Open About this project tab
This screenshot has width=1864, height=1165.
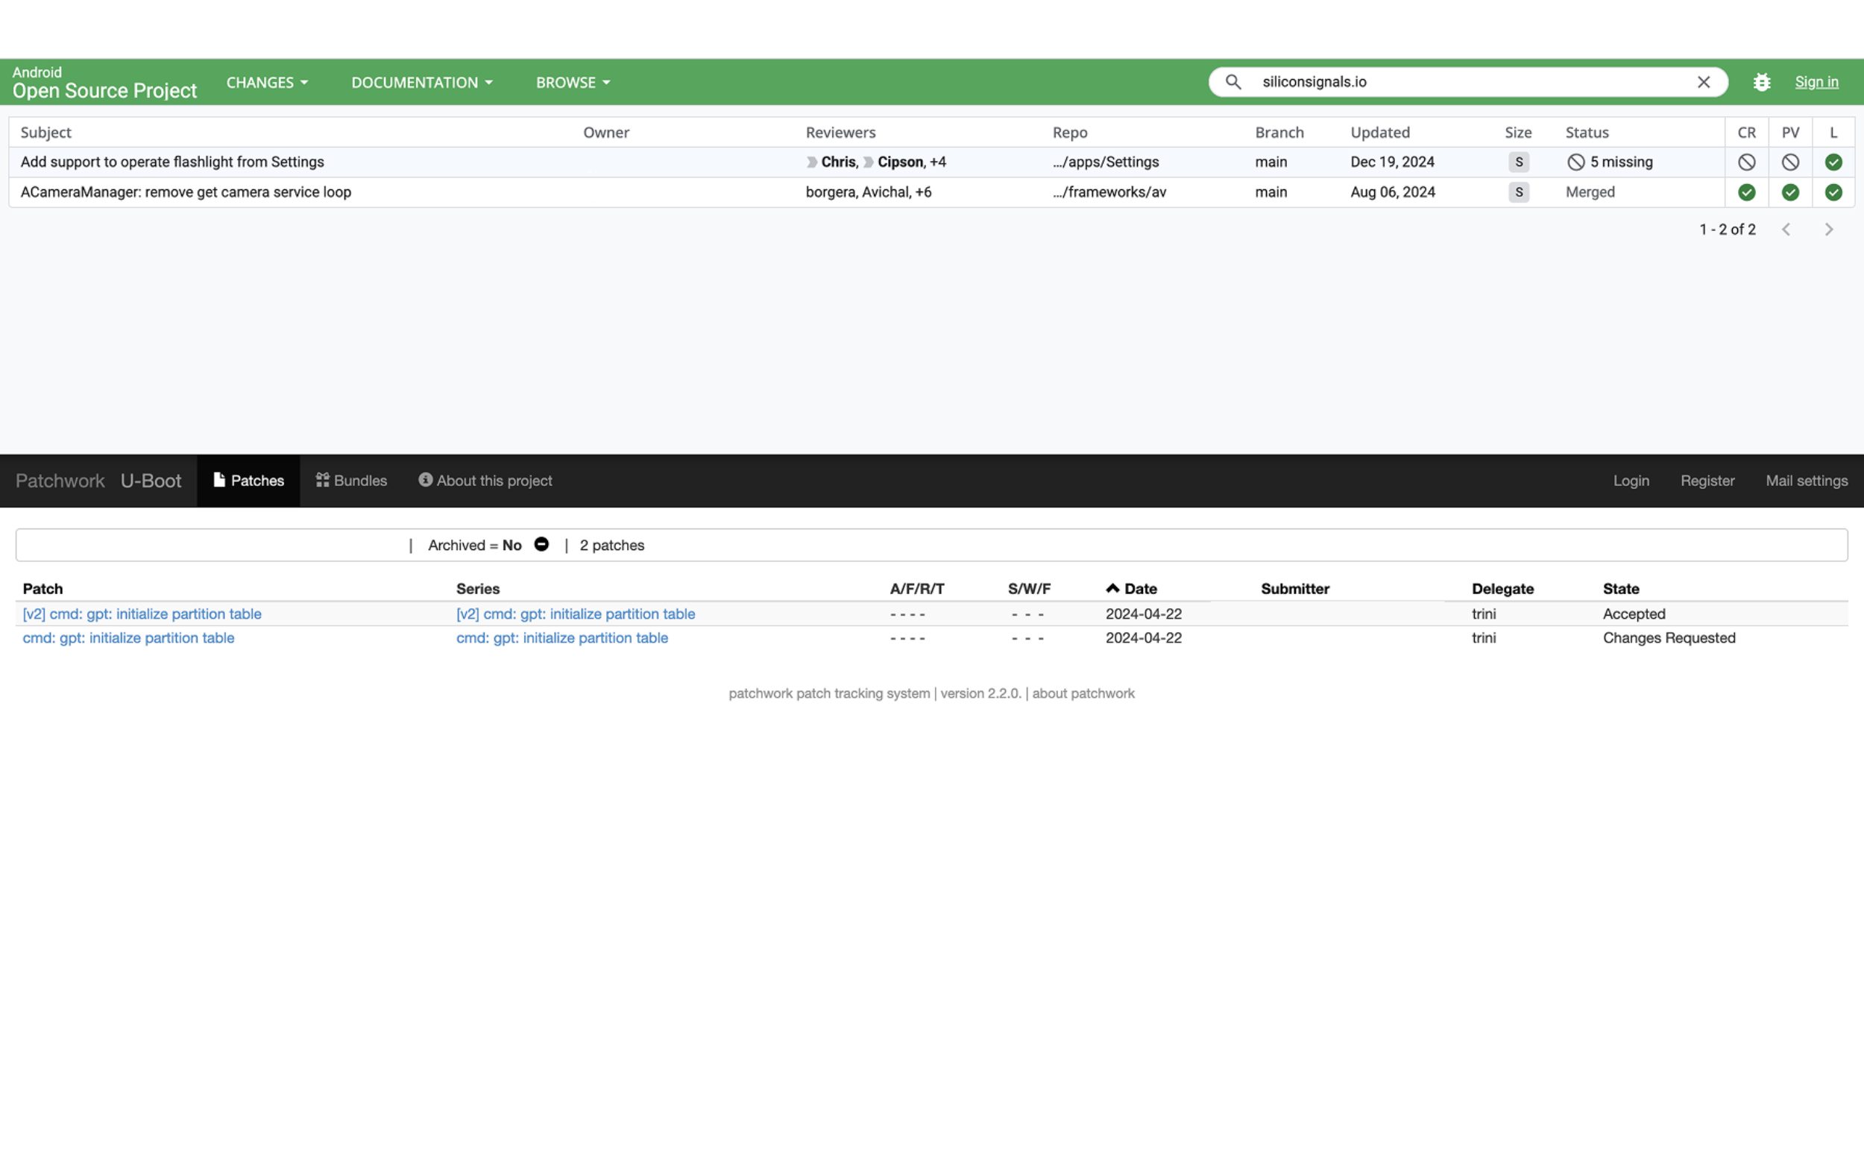pos(485,481)
